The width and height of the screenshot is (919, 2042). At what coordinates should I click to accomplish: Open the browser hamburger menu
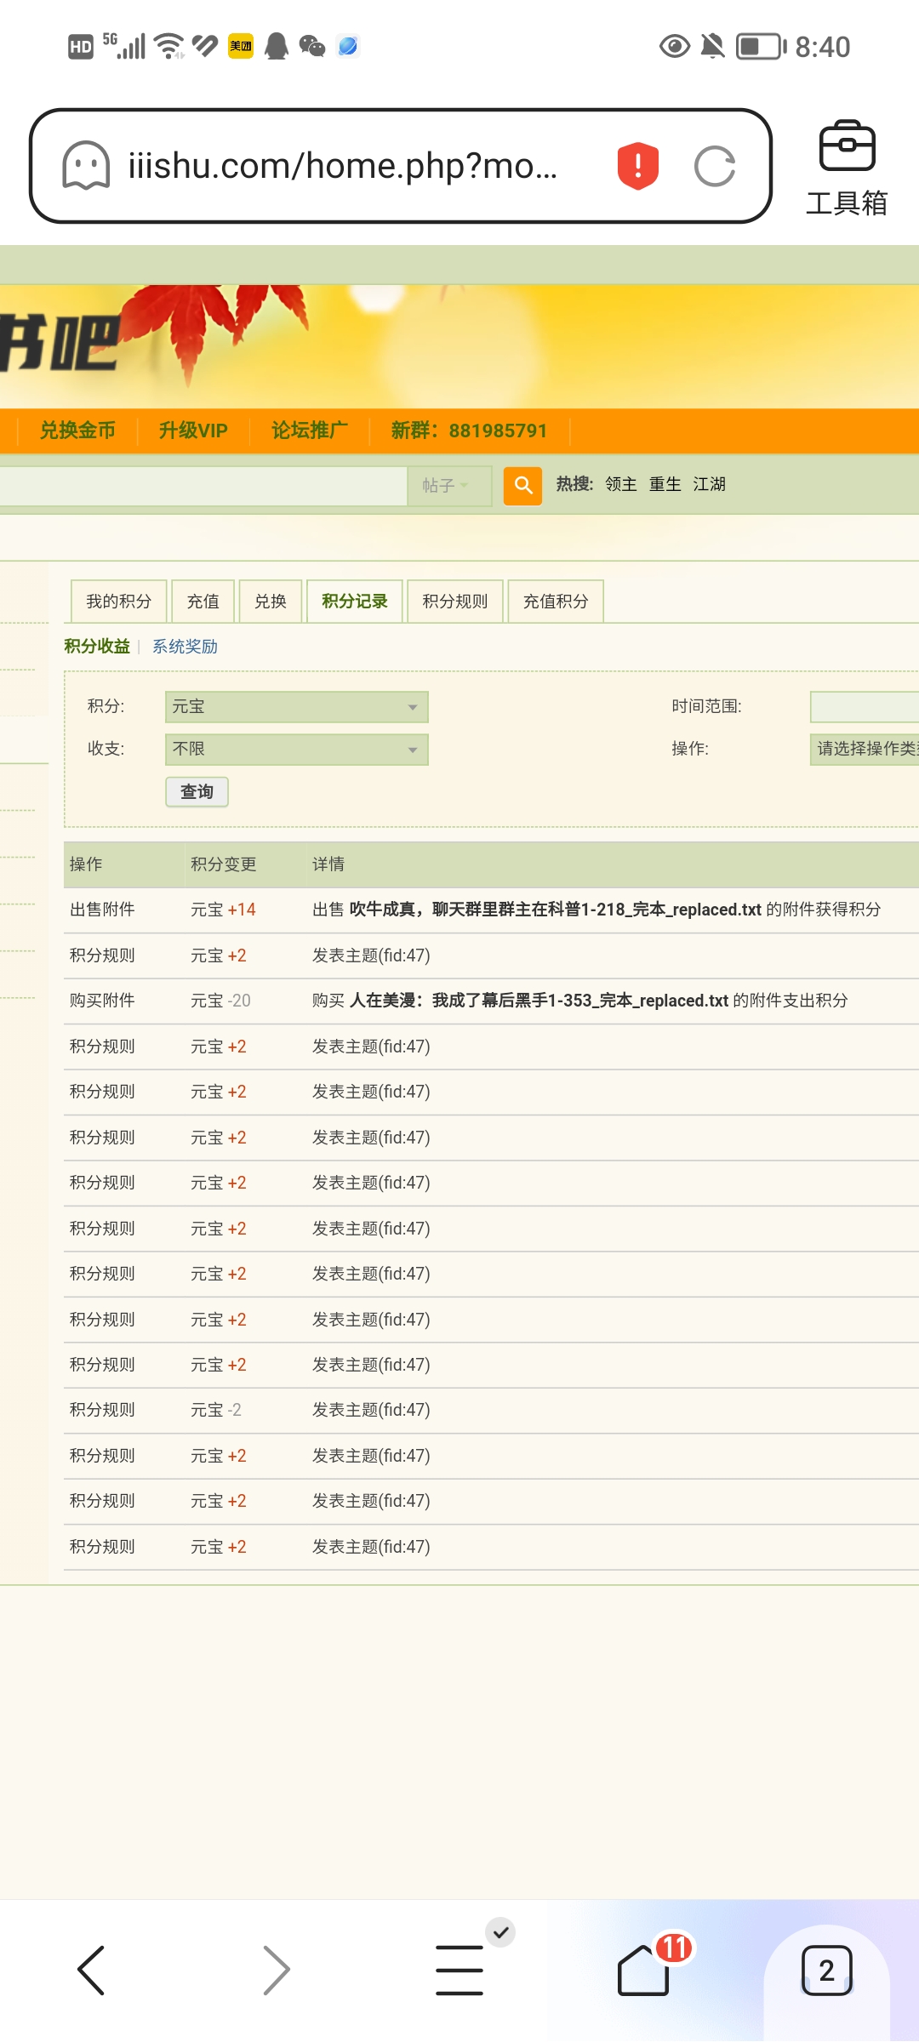(459, 1970)
